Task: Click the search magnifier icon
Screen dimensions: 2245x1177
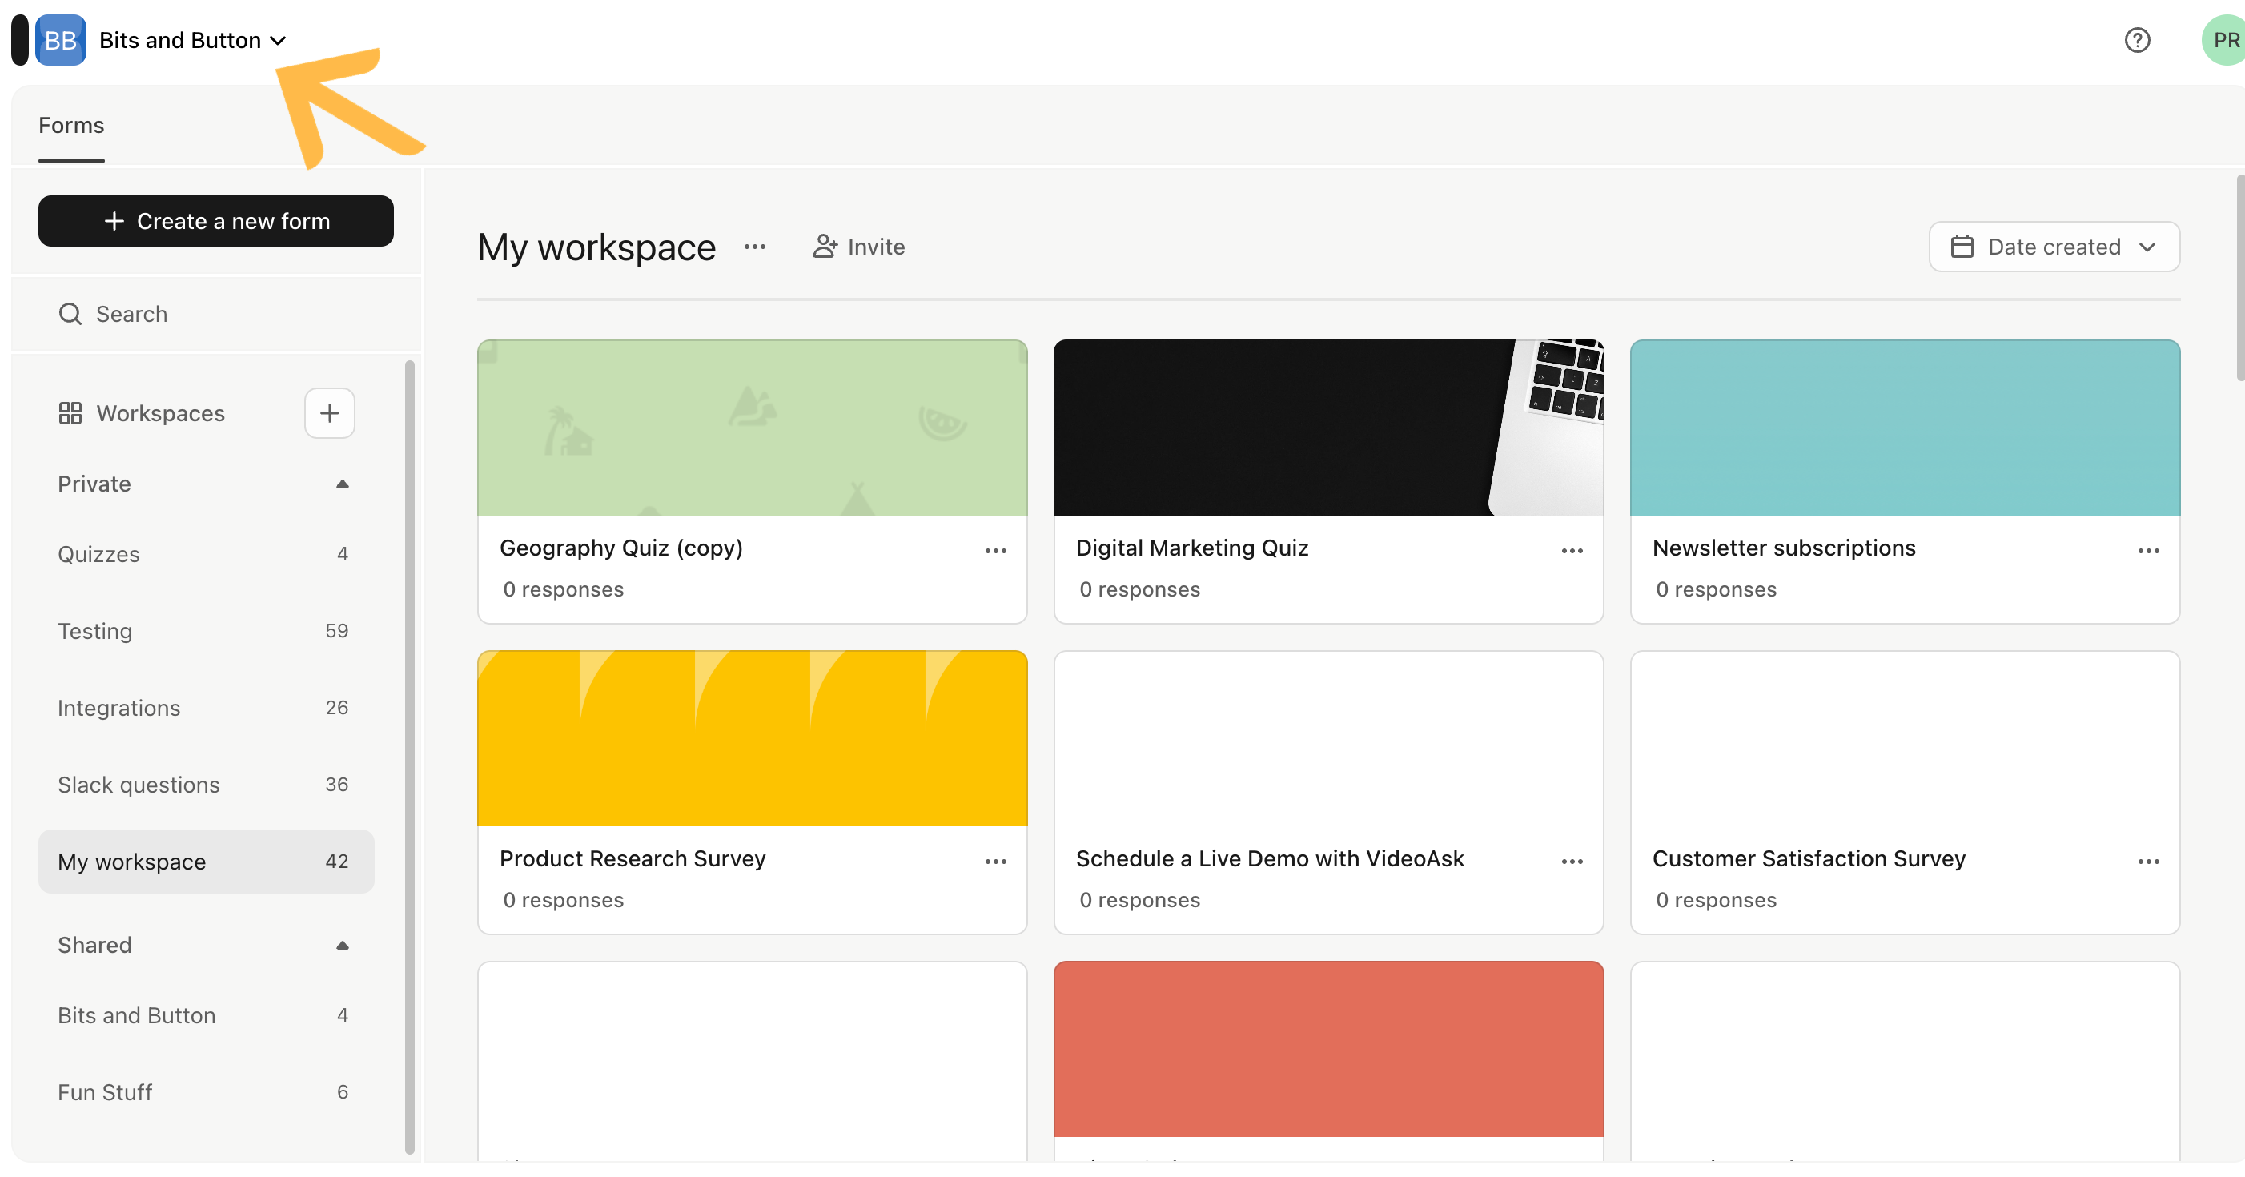Action: pos(70,314)
